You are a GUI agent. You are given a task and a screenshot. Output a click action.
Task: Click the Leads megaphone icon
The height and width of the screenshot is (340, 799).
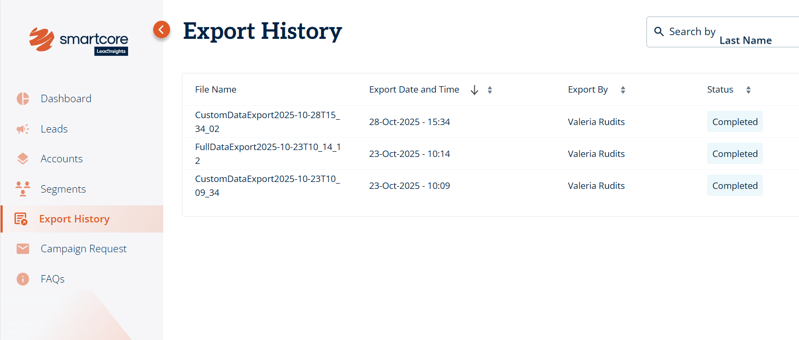(x=22, y=129)
